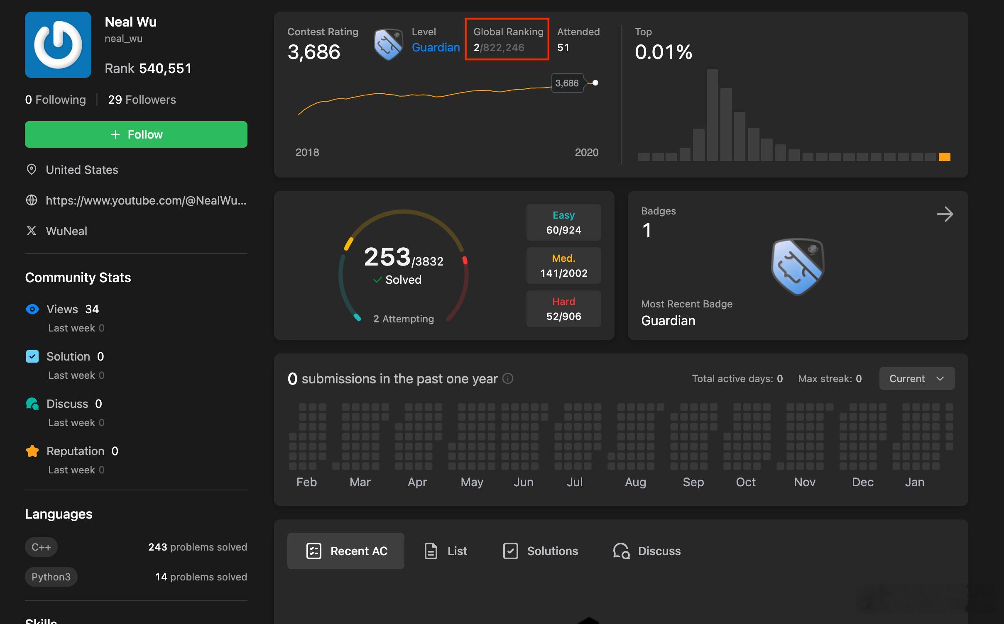Viewport: 1004px width, 624px height.
Task: Click the large Guardian badge in Badges panel
Action: click(797, 266)
